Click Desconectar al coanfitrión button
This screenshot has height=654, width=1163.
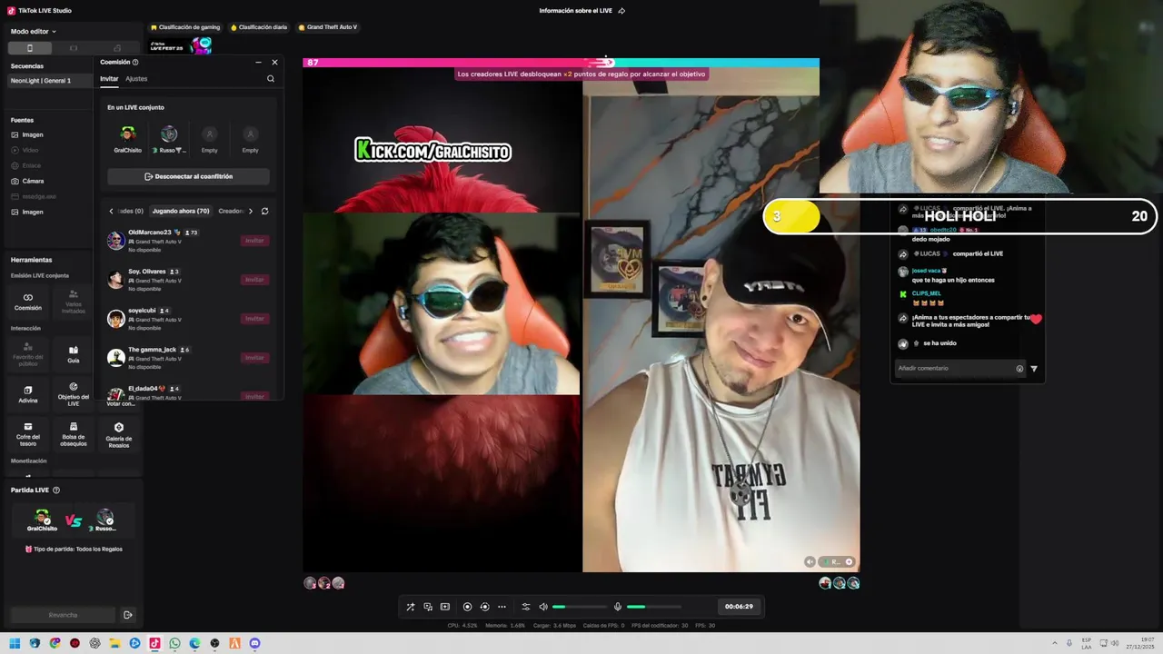click(x=188, y=176)
